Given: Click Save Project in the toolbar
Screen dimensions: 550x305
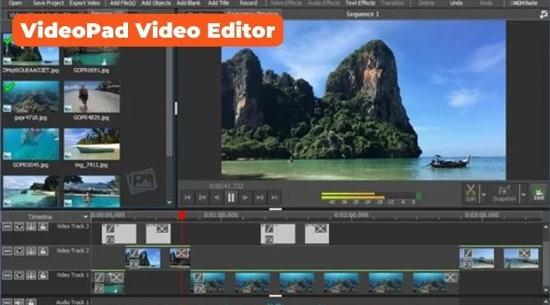Looking at the screenshot, I should 48,2.
